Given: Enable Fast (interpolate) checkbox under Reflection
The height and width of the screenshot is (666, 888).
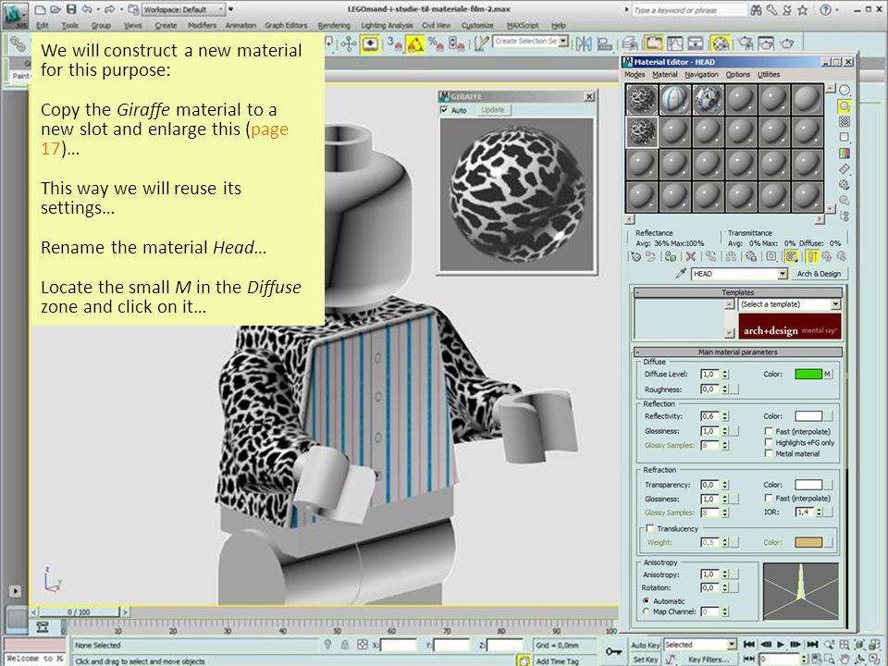Looking at the screenshot, I should (769, 432).
